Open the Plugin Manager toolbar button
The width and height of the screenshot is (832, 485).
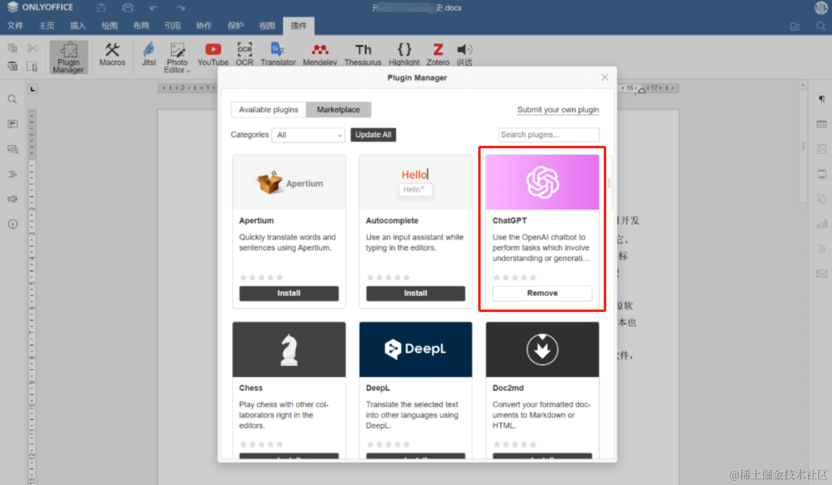pos(69,57)
